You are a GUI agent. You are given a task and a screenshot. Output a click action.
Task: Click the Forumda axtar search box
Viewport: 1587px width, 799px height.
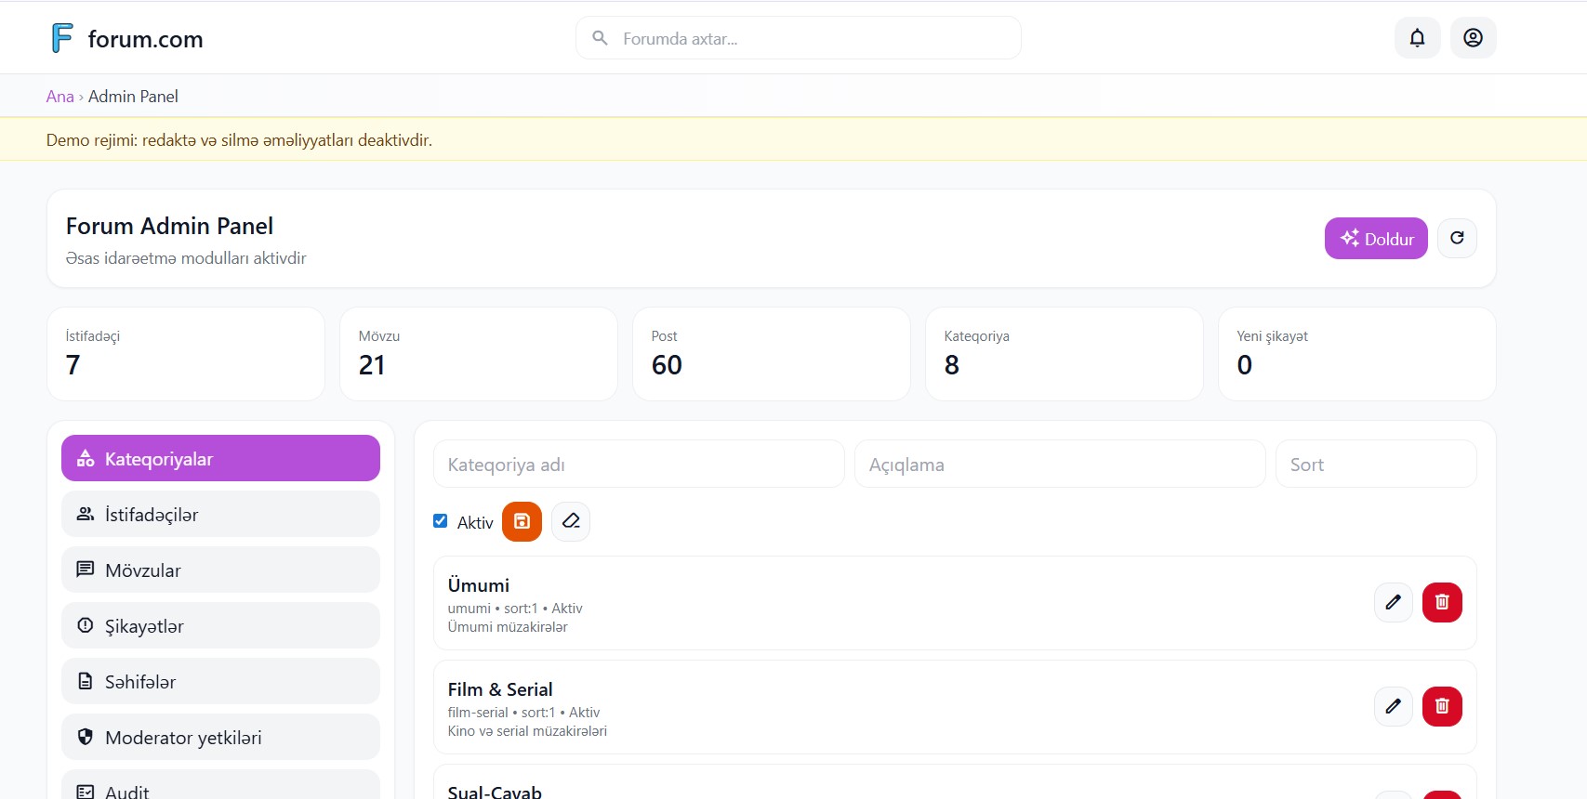click(809, 38)
